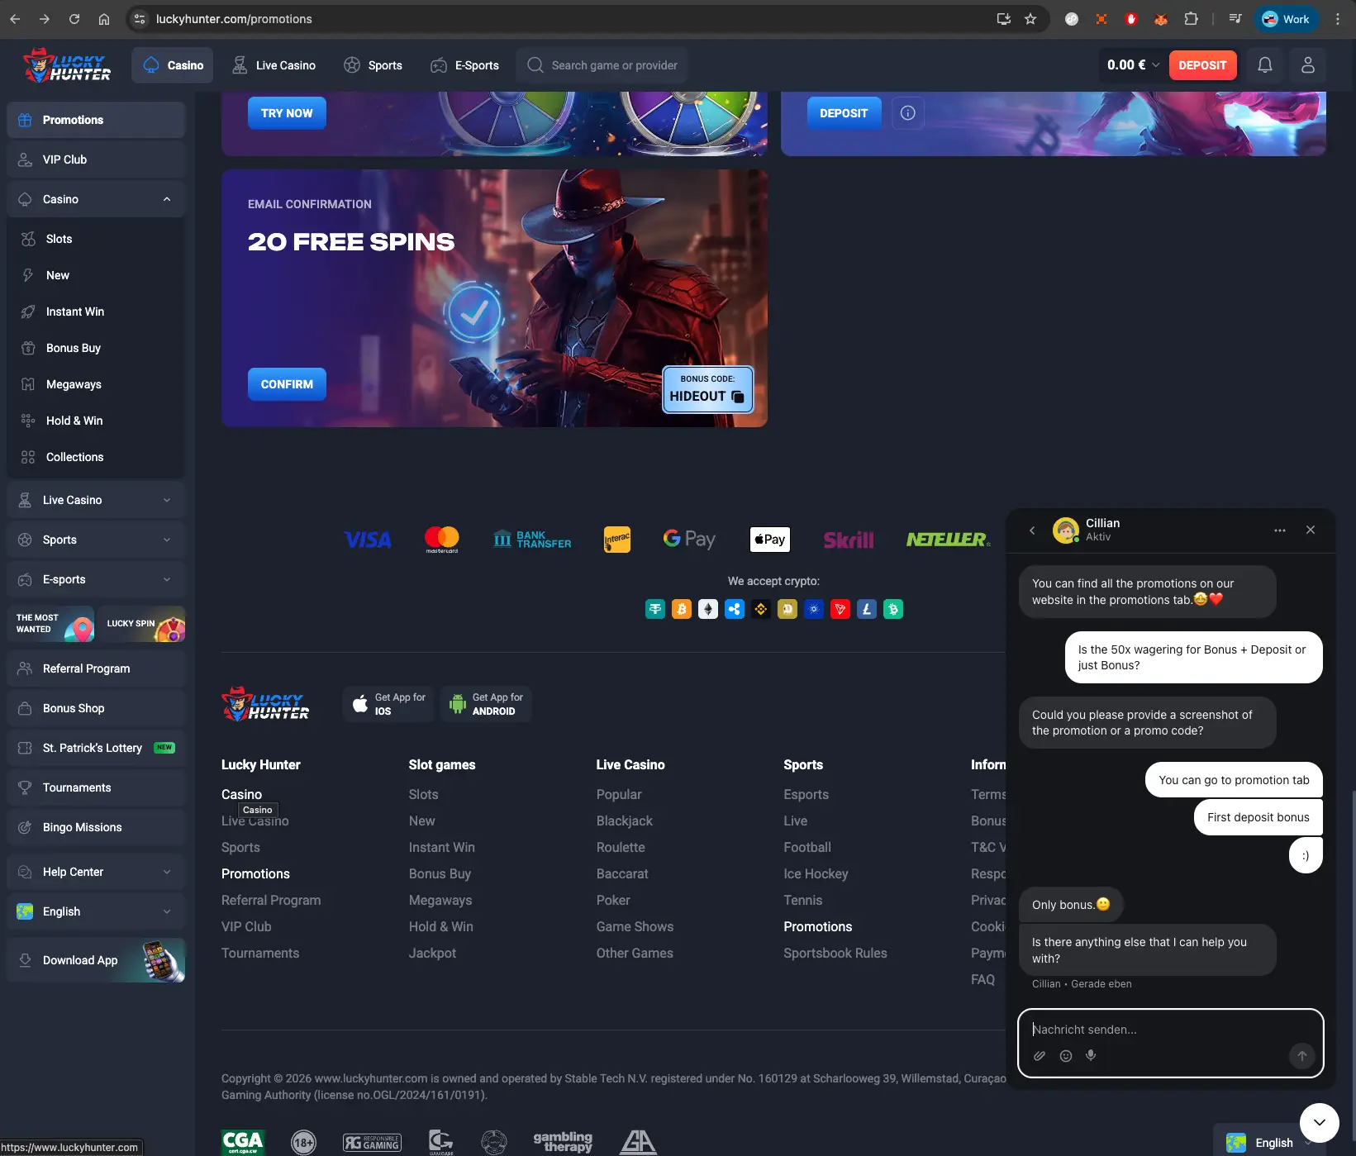Open The Most Wanted tile in sidebar

pyautogui.click(x=51, y=624)
